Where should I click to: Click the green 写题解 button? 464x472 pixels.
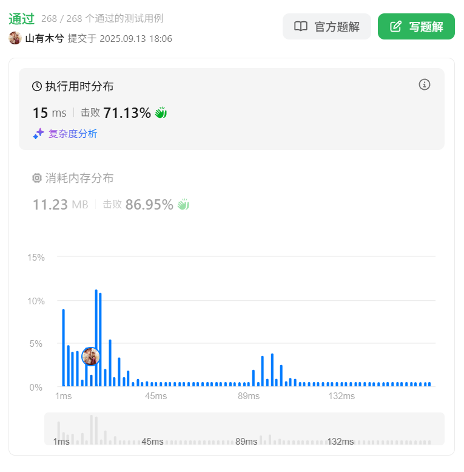click(416, 27)
